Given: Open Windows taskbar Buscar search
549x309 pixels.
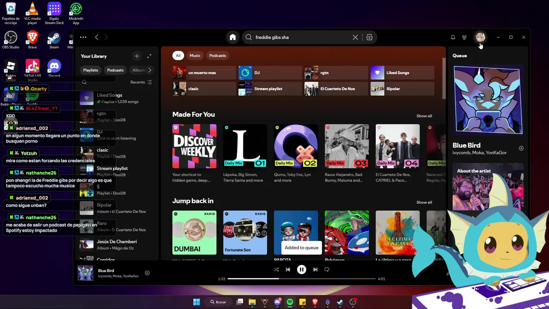Looking at the screenshot, I should (218, 302).
